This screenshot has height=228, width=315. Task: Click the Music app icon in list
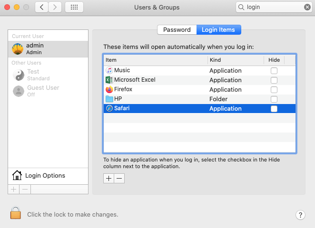pyautogui.click(x=109, y=70)
